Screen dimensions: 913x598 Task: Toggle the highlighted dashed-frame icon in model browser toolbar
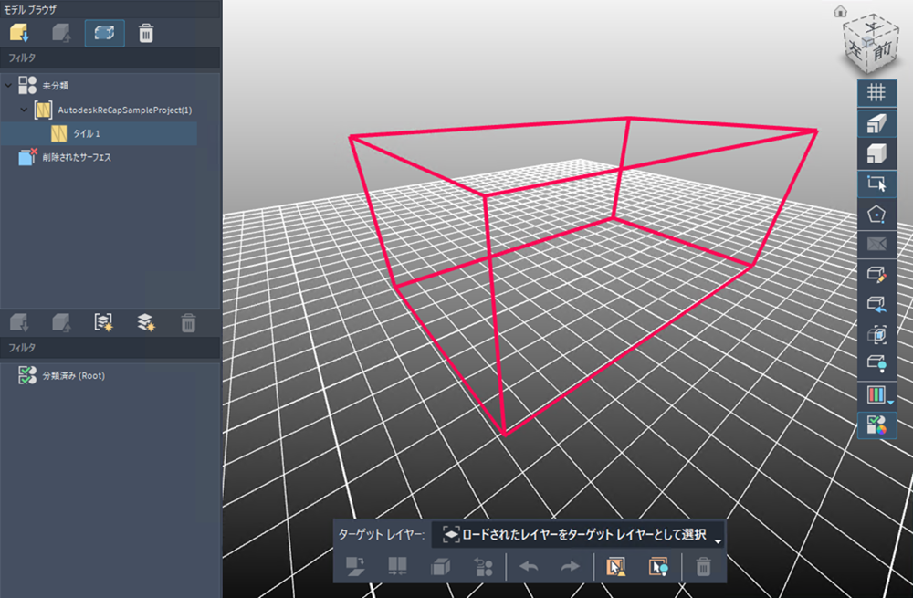(x=104, y=33)
